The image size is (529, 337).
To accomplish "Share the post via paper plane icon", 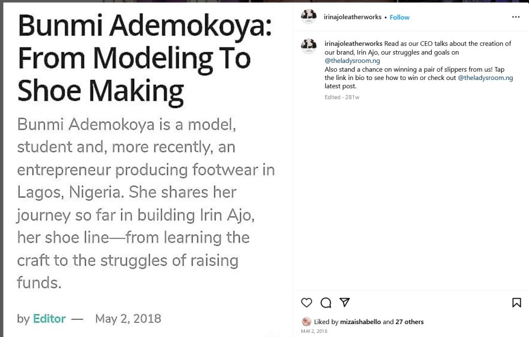I will point(345,302).
